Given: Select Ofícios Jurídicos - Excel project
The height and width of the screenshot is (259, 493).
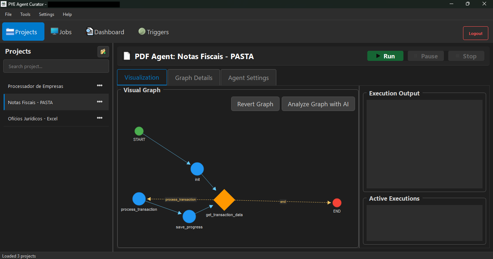Looking at the screenshot, I should pyautogui.click(x=33, y=119).
